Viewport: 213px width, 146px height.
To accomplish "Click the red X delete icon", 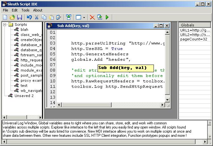I will point(92,17).
